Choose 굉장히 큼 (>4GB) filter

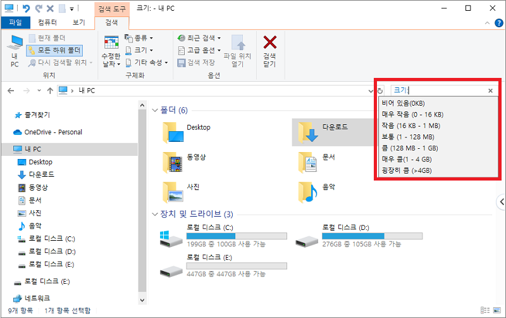[x=438, y=170]
